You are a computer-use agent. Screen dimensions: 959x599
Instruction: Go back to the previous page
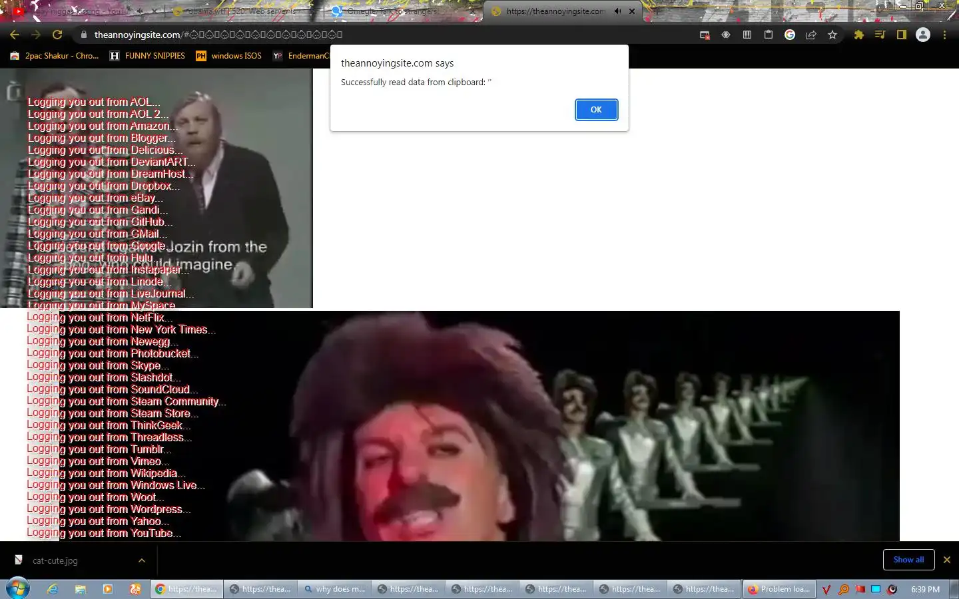point(15,35)
